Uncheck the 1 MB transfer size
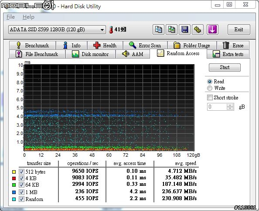 click(x=21, y=192)
